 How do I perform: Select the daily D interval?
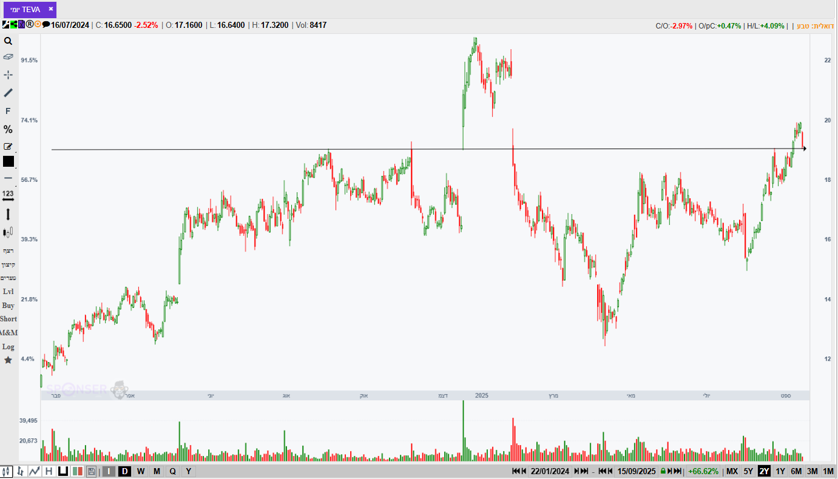(x=124, y=471)
